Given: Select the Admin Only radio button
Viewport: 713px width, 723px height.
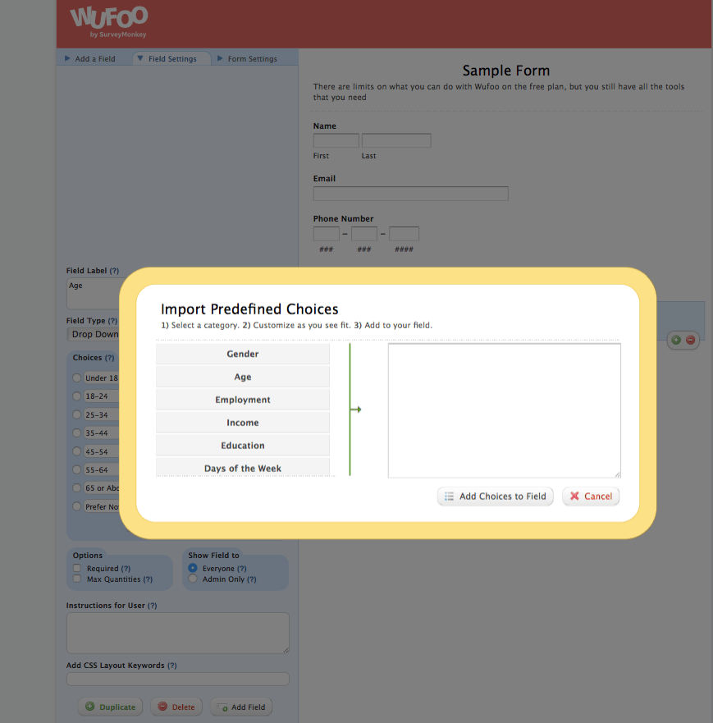Looking at the screenshot, I should pos(193,579).
